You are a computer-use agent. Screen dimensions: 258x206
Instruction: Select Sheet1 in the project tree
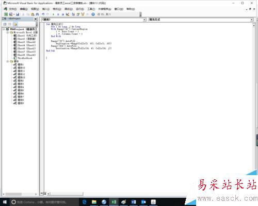point(25,36)
